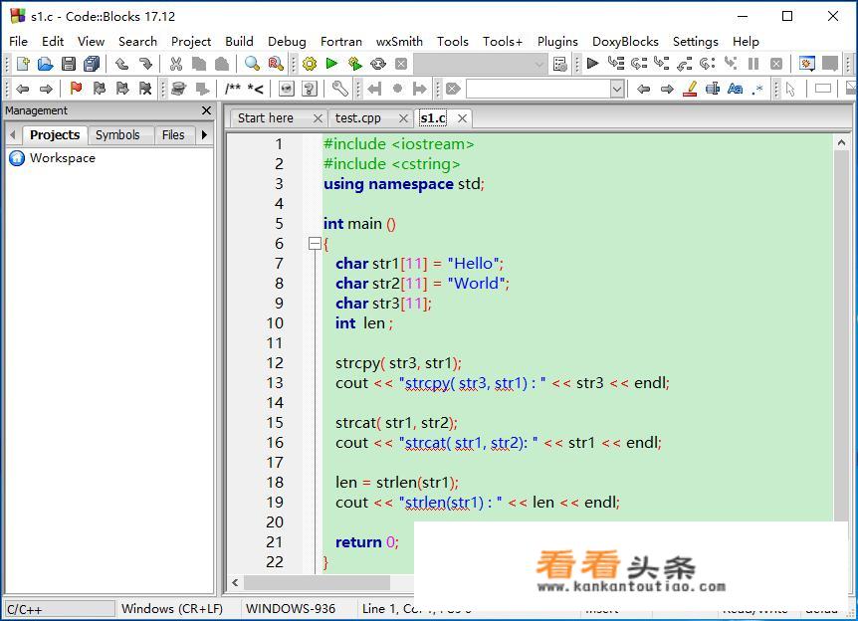
Task: Show previous Management tabs with left arrow
Action: click(13, 134)
